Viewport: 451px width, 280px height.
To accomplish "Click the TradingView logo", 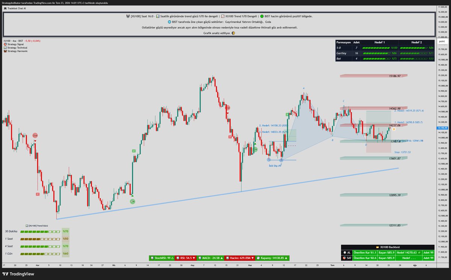I will (19, 274).
